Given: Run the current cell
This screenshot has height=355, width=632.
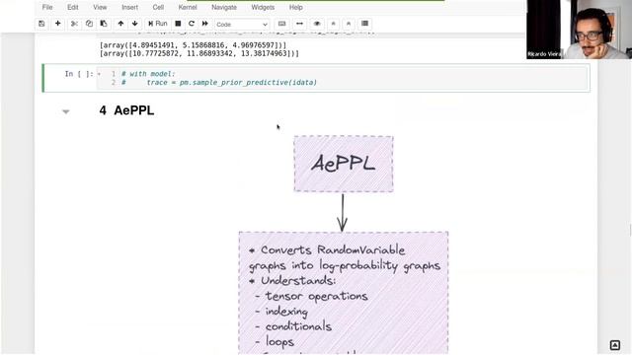Looking at the screenshot, I should (x=158, y=24).
